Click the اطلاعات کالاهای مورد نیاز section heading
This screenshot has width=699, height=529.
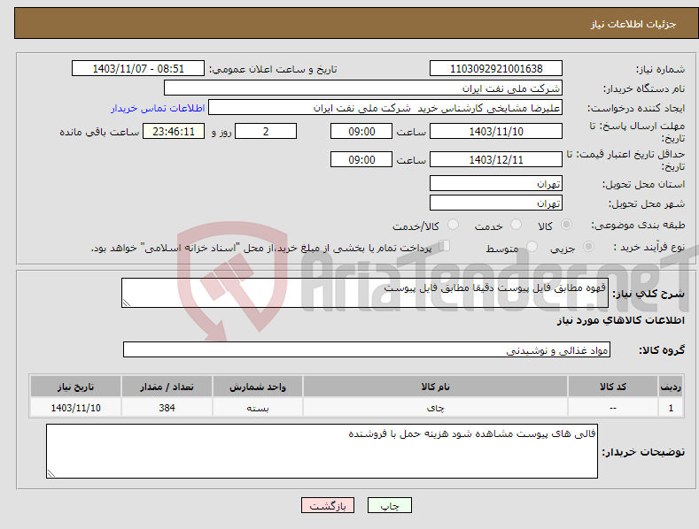coord(620,320)
